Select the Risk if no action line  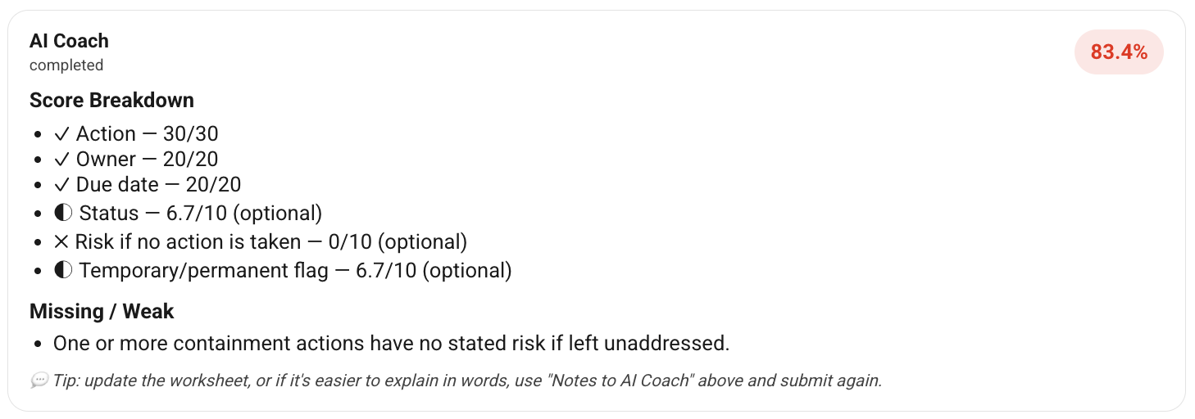point(260,241)
